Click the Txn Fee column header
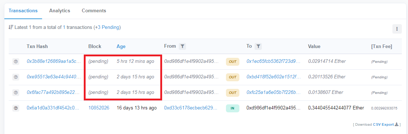Screen dimensions: 408x134 coord(382,47)
